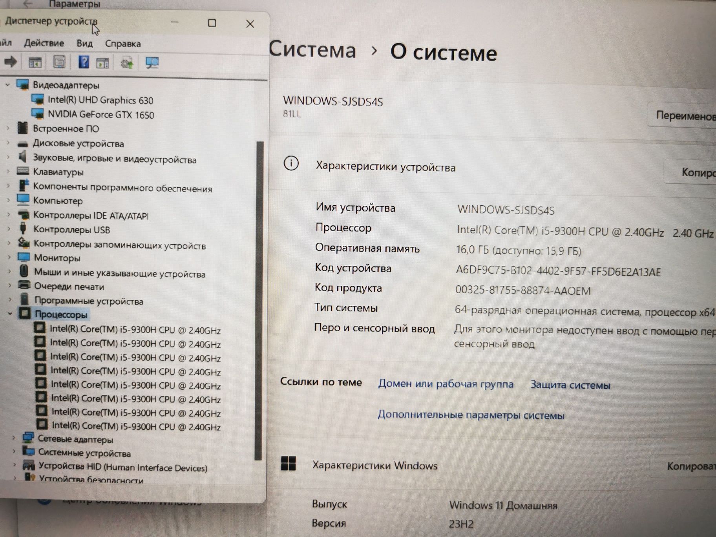
Task: Click the product code 00325-81755-88874-AAOEM
Action: pyautogui.click(x=523, y=290)
